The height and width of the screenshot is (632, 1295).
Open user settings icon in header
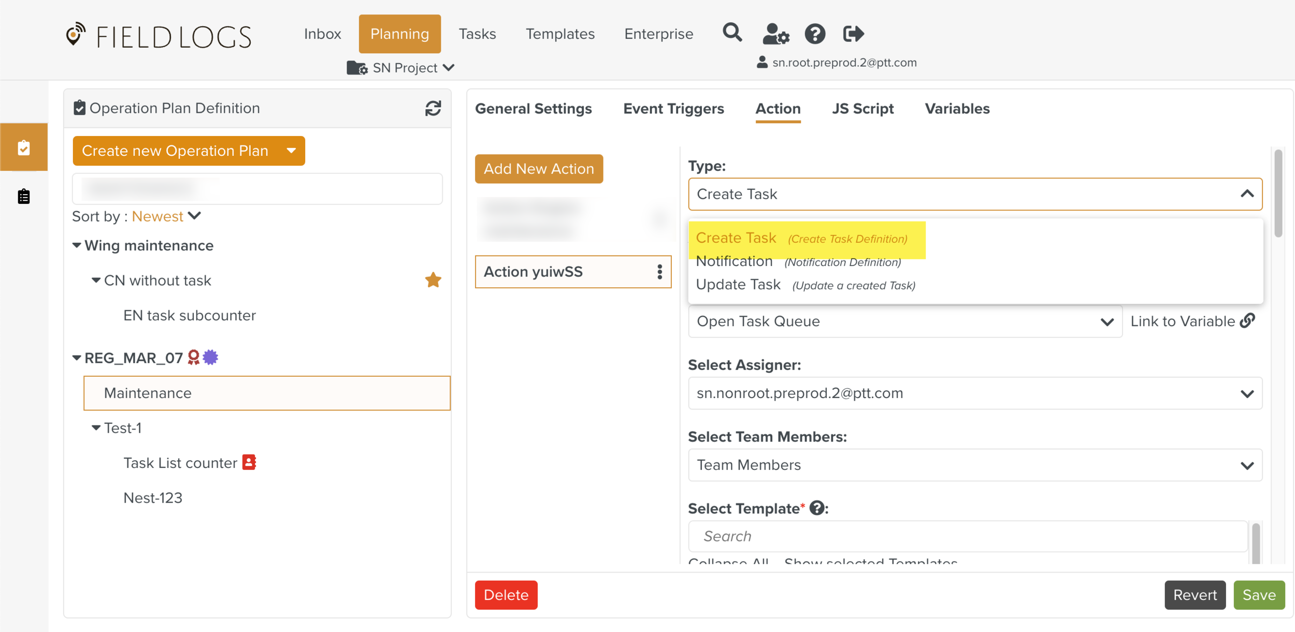tap(775, 34)
